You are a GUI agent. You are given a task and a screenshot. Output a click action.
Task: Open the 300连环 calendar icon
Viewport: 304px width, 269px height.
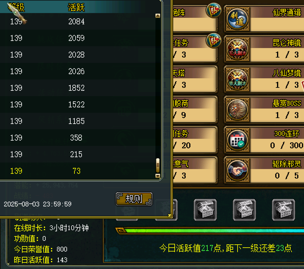[237, 140]
